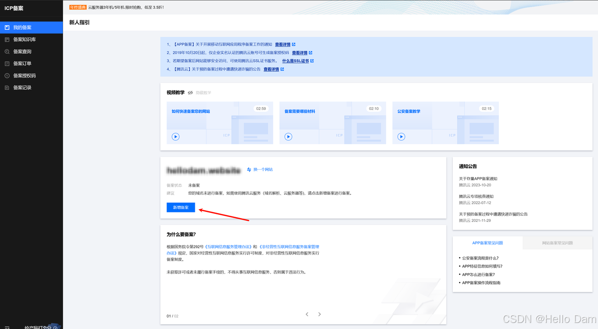Viewport: 598px width, 329px height.
Task: Go to next page with right arrow
Action: (x=319, y=314)
